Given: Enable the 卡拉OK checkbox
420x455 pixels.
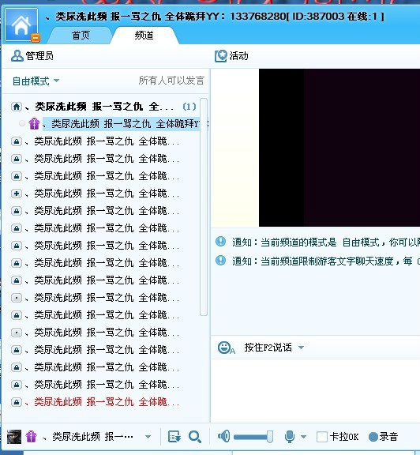Looking at the screenshot, I should pos(321,437).
